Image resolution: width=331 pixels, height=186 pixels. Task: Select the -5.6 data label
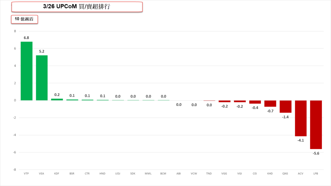(316, 153)
